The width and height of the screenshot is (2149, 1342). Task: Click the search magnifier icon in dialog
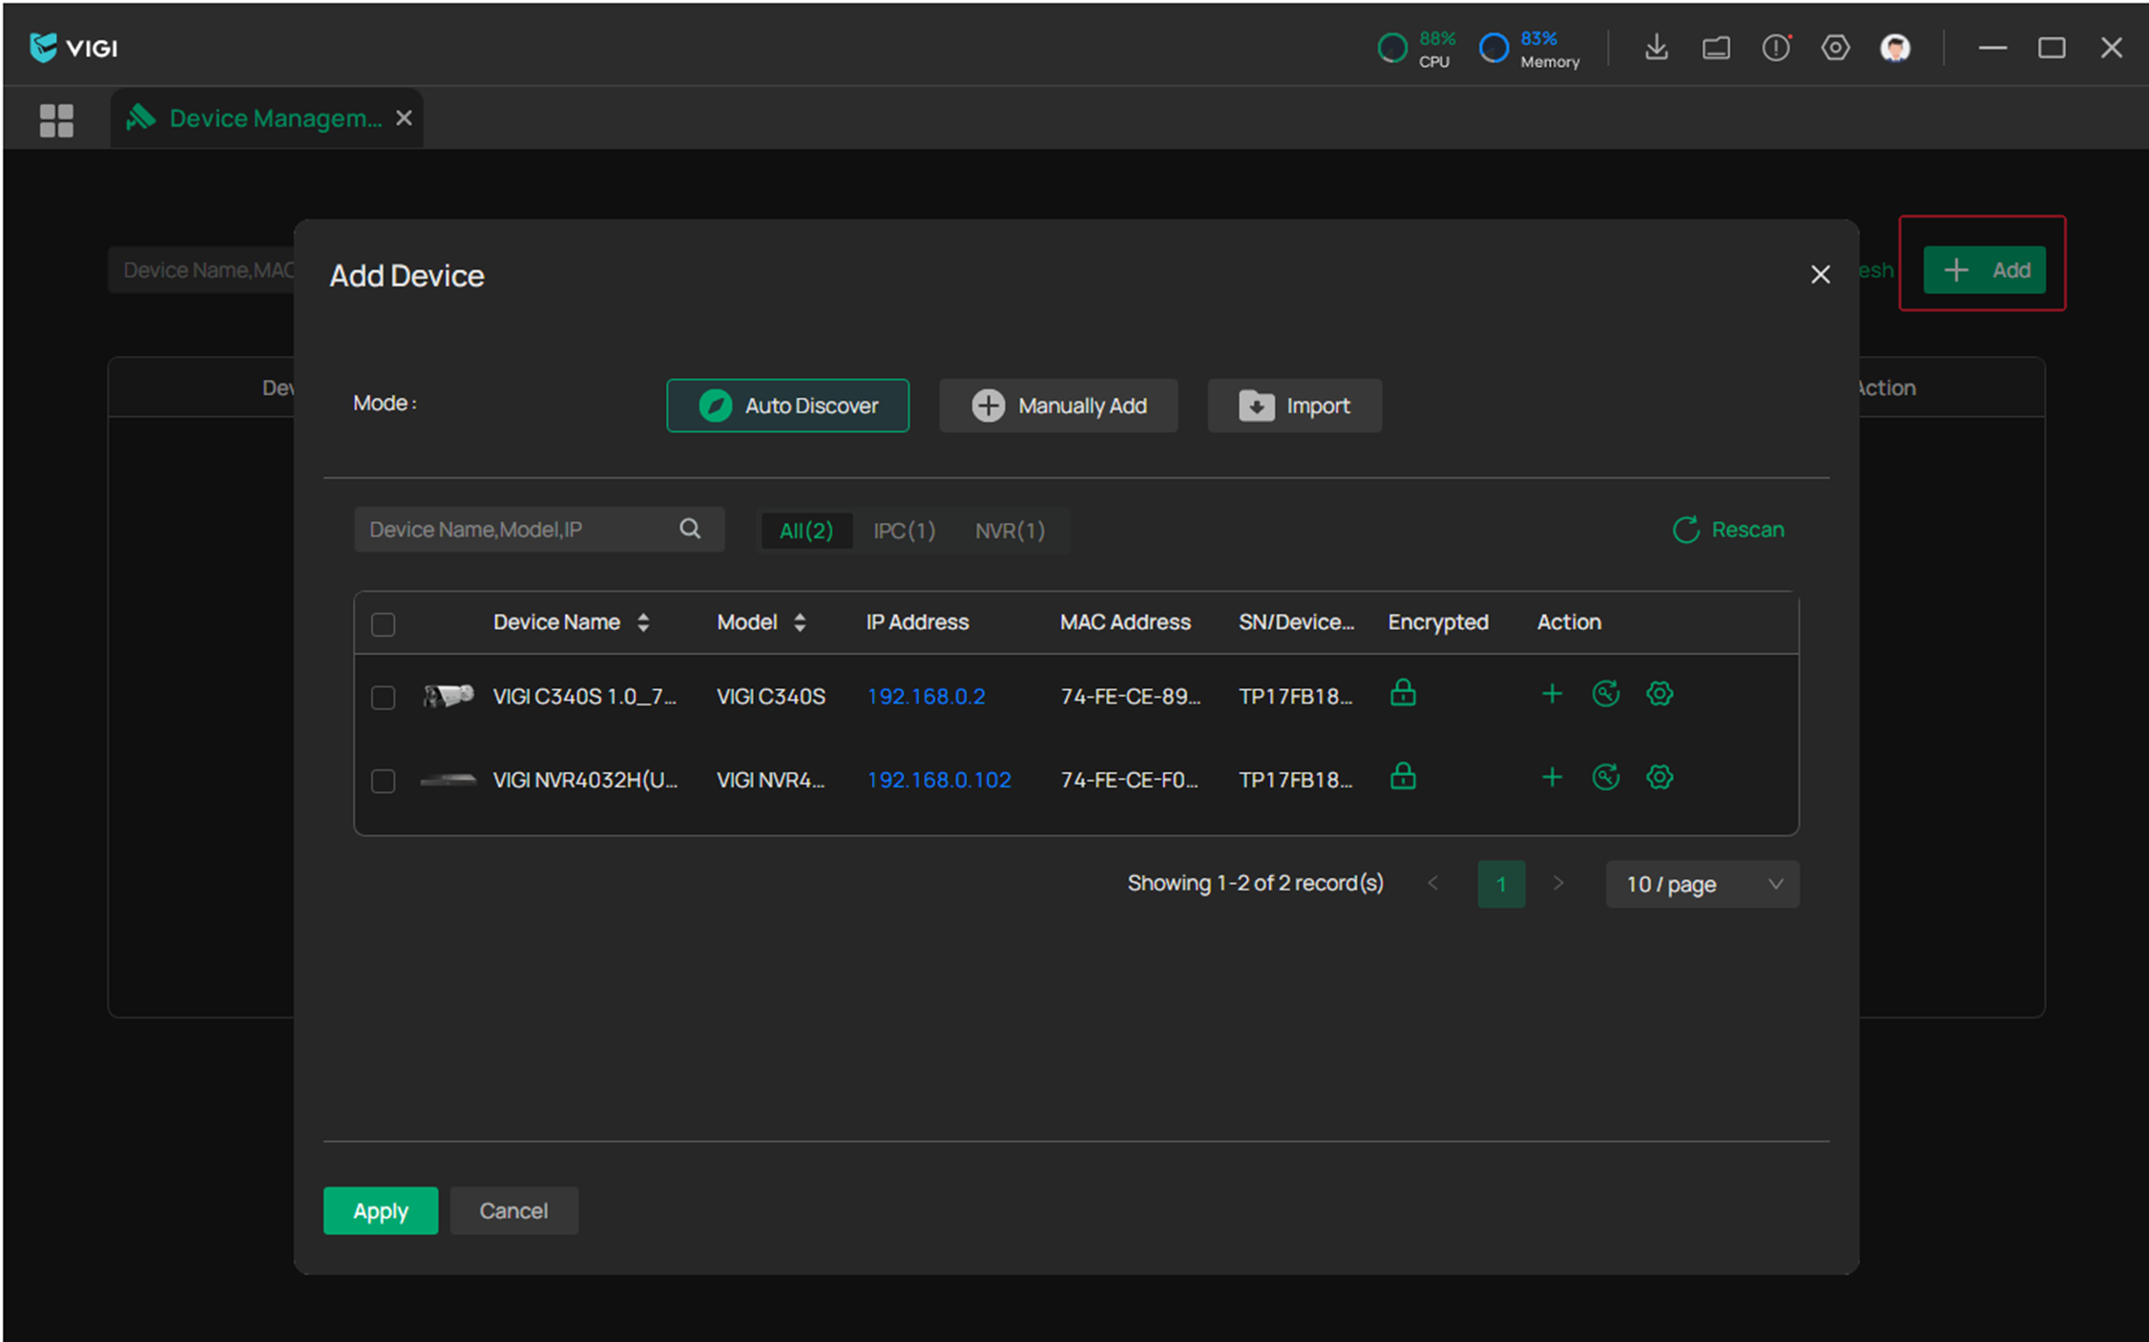coord(690,529)
